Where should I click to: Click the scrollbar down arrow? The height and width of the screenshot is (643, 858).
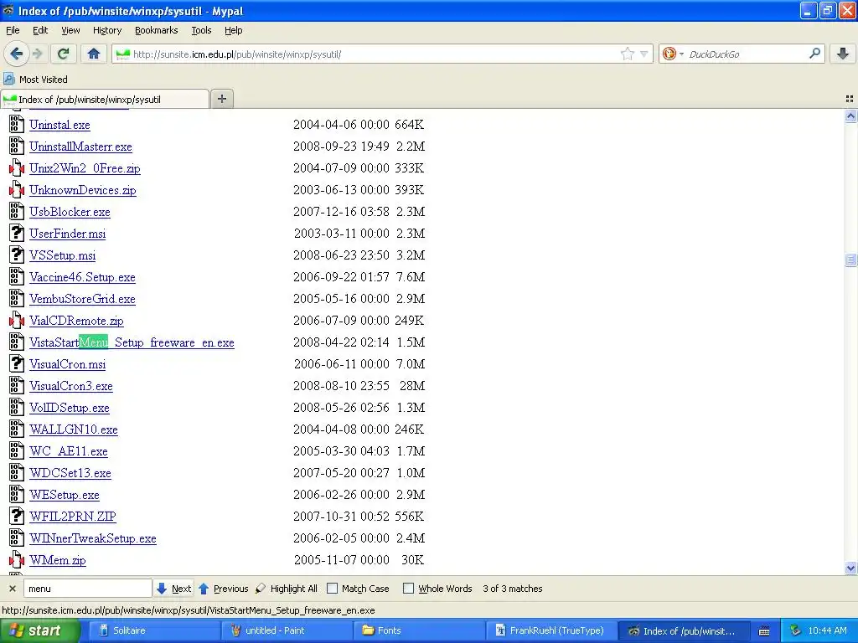pos(850,568)
